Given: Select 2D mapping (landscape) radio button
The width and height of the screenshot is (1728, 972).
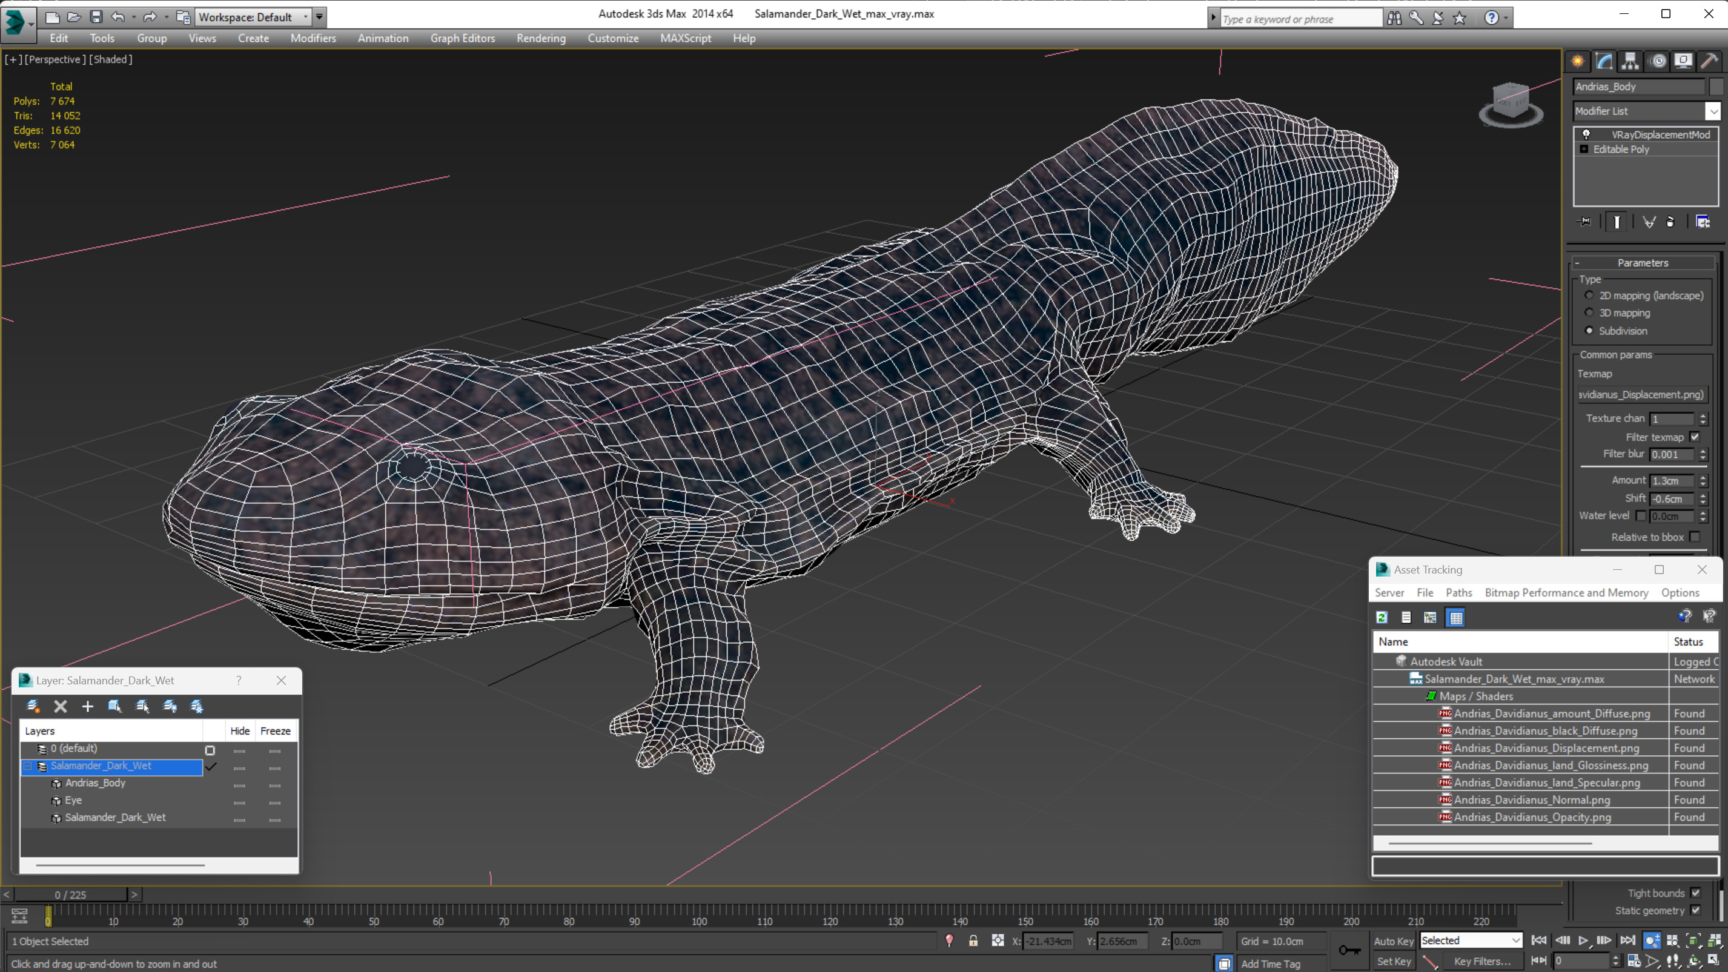Looking at the screenshot, I should point(1589,295).
